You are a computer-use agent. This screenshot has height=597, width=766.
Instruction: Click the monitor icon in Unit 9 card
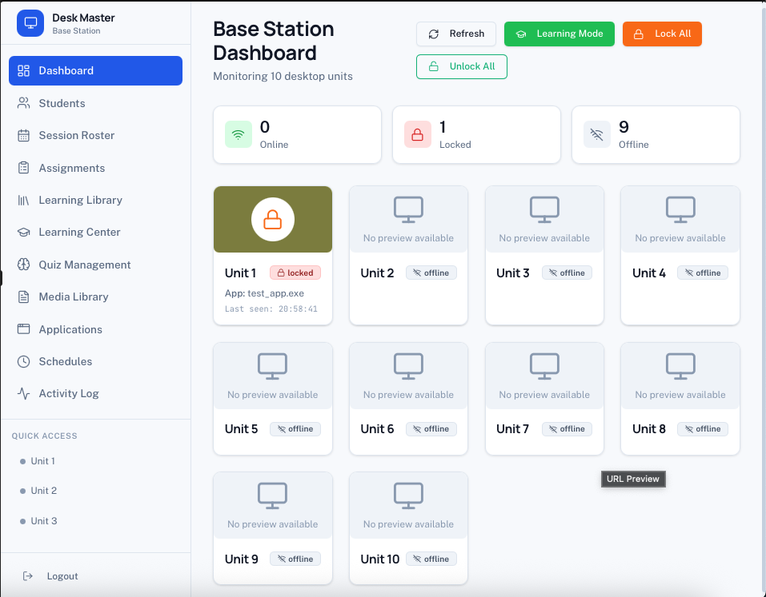click(273, 496)
